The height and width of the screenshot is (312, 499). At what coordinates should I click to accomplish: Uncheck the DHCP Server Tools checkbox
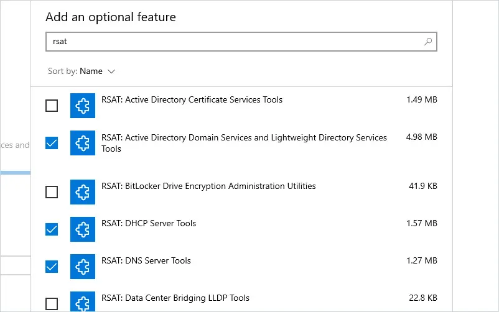pos(52,229)
